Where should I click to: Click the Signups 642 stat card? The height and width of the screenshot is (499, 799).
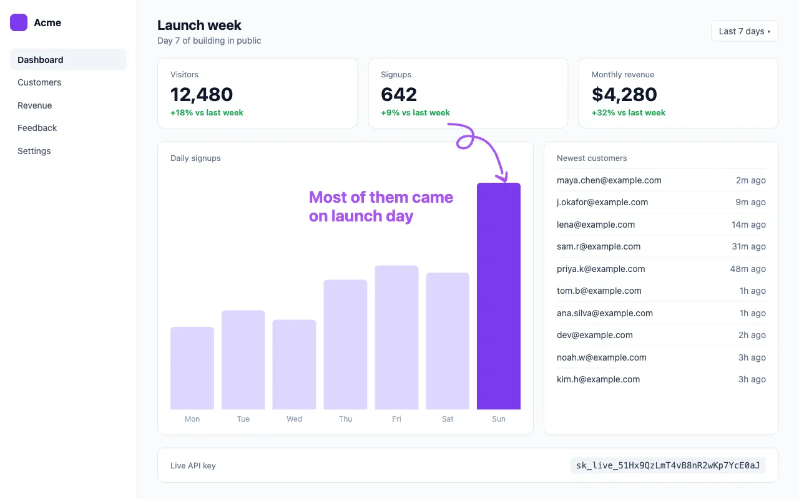tap(468, 93)
